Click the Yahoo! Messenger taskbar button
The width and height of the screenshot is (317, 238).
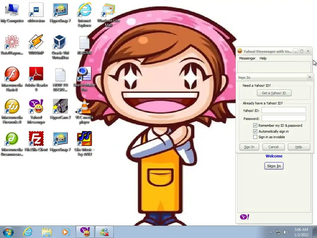click(x=85, y=232)
